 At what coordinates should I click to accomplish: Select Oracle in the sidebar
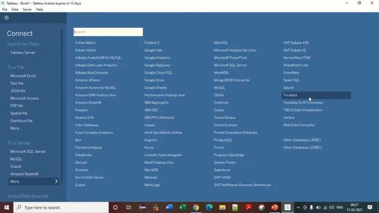(15, 167)
